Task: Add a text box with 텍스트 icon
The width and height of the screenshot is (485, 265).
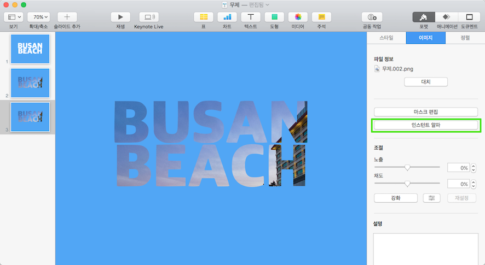Action: point(251,17)
